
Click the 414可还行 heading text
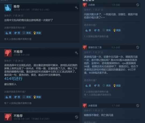tap(13, 79)
